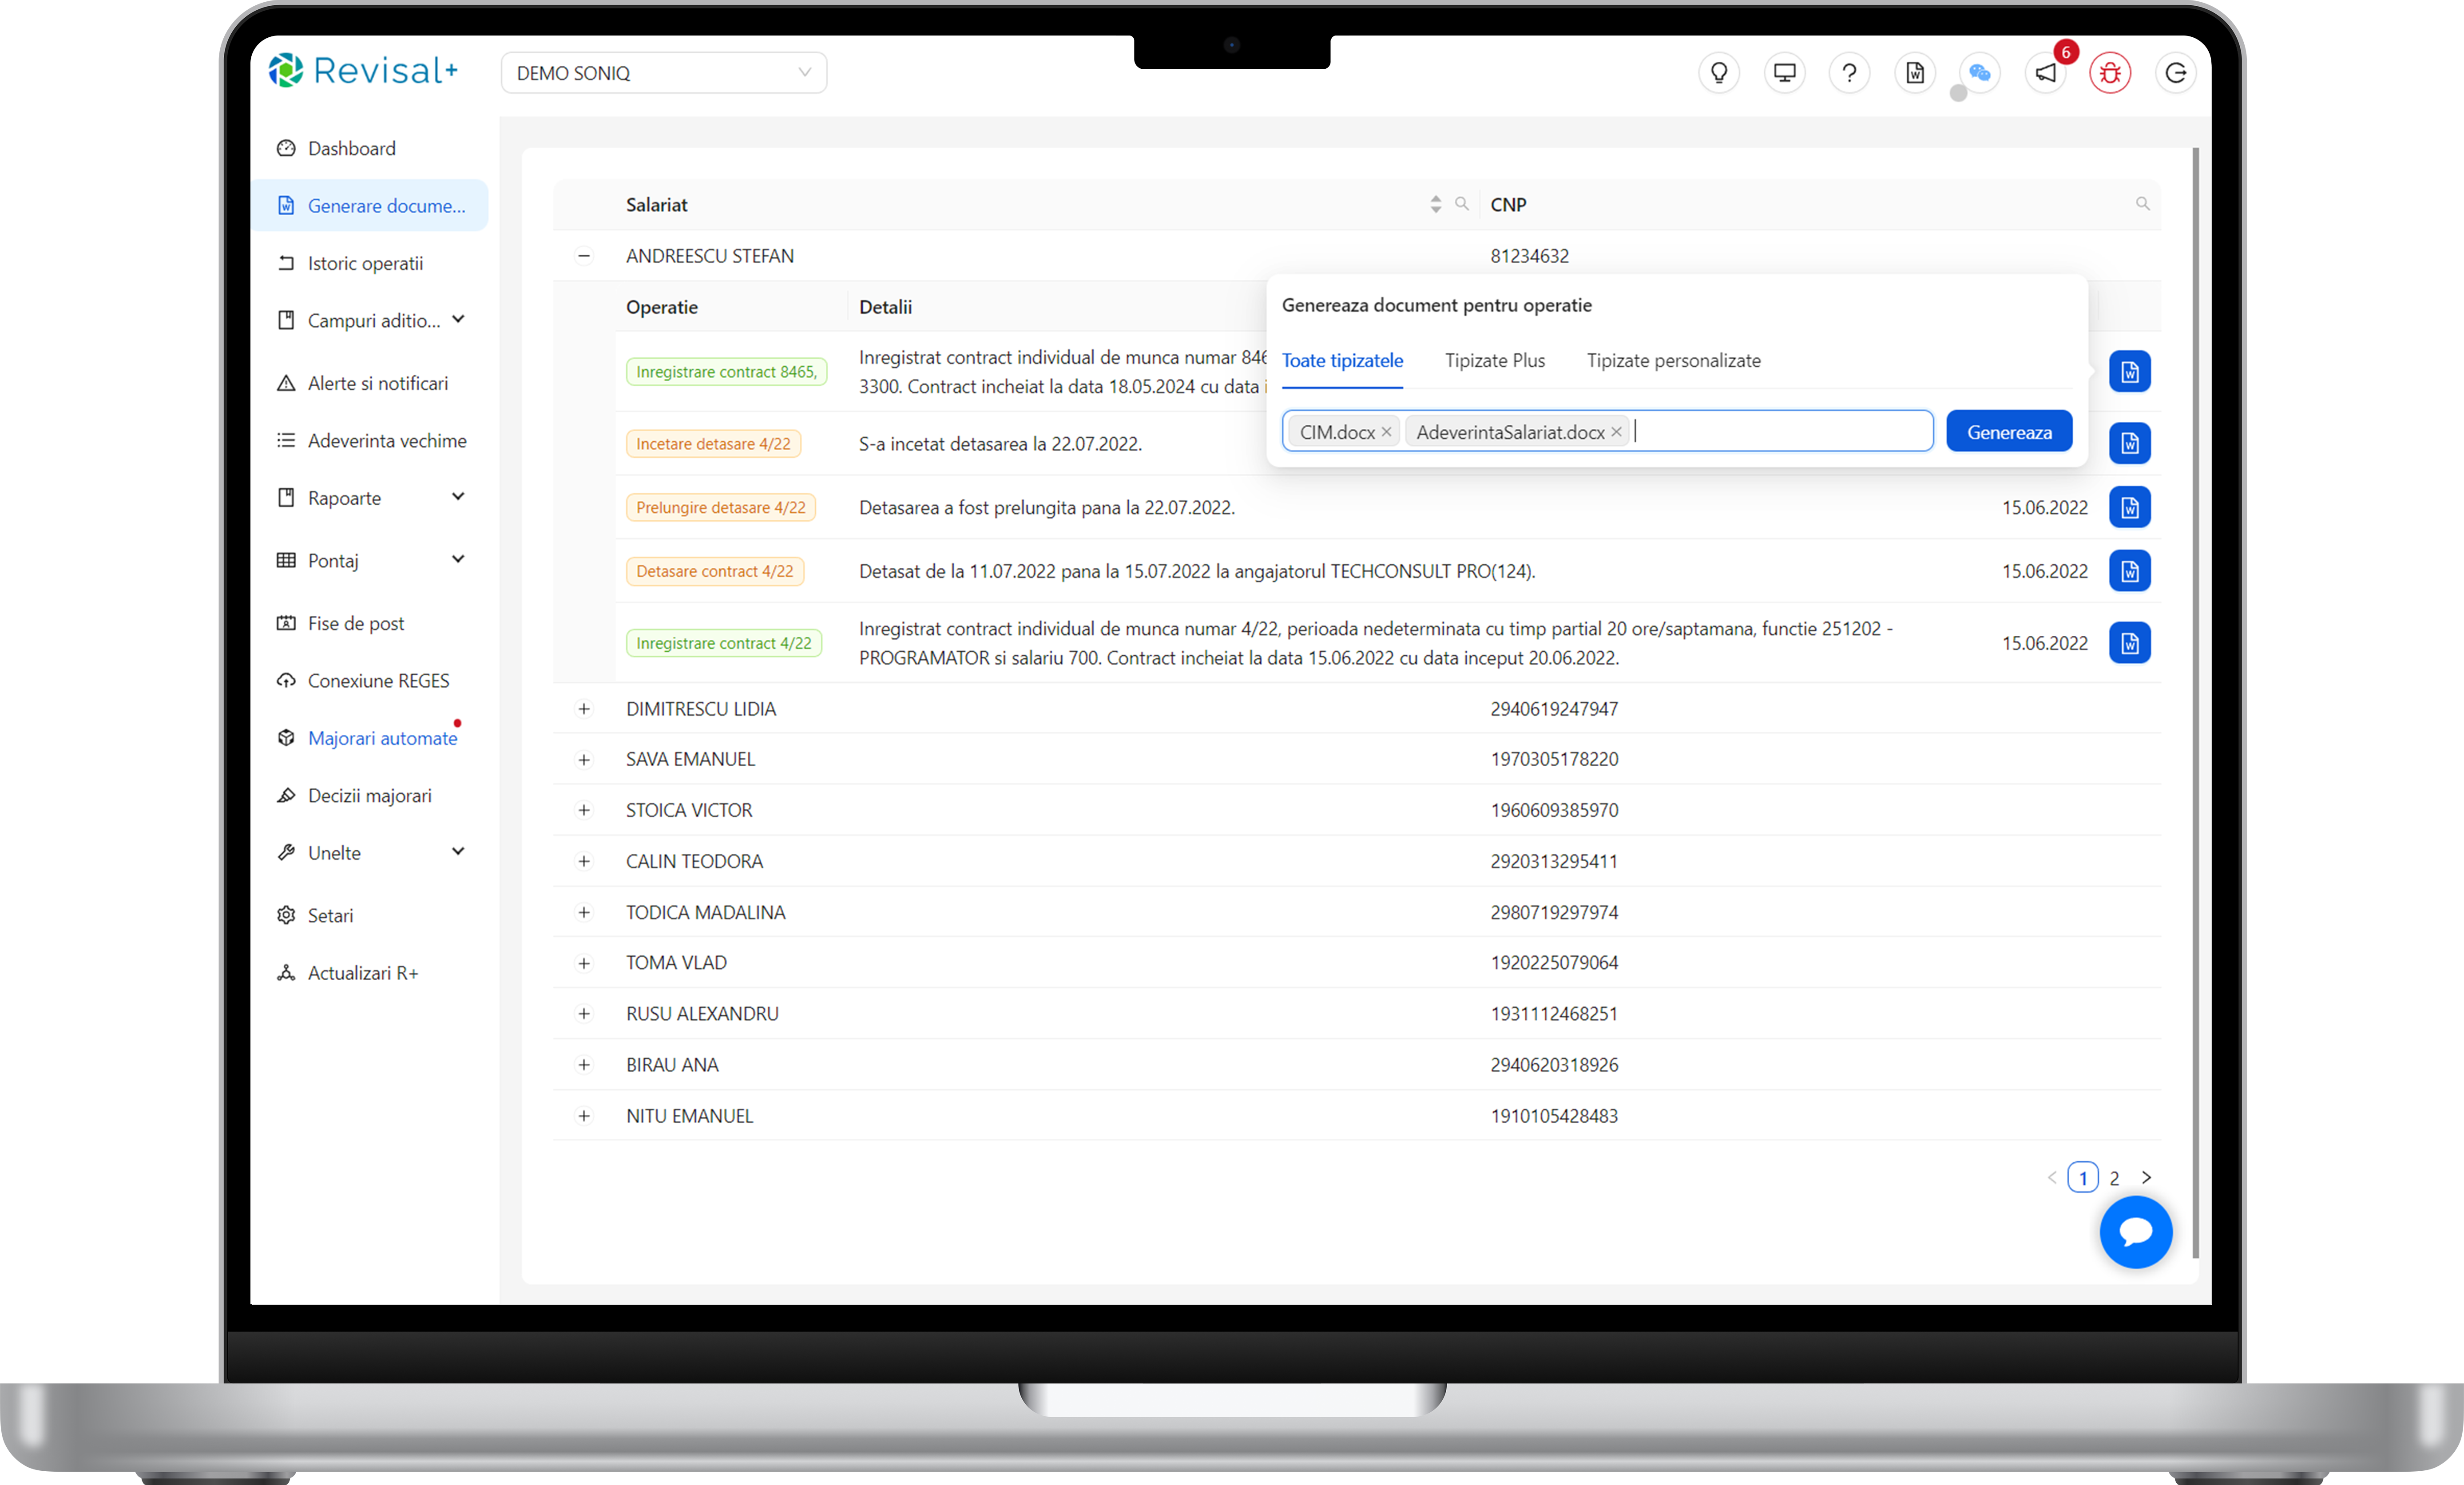
Task: Expand the SAVA EMANUEL row
Action: pos(584,760)
